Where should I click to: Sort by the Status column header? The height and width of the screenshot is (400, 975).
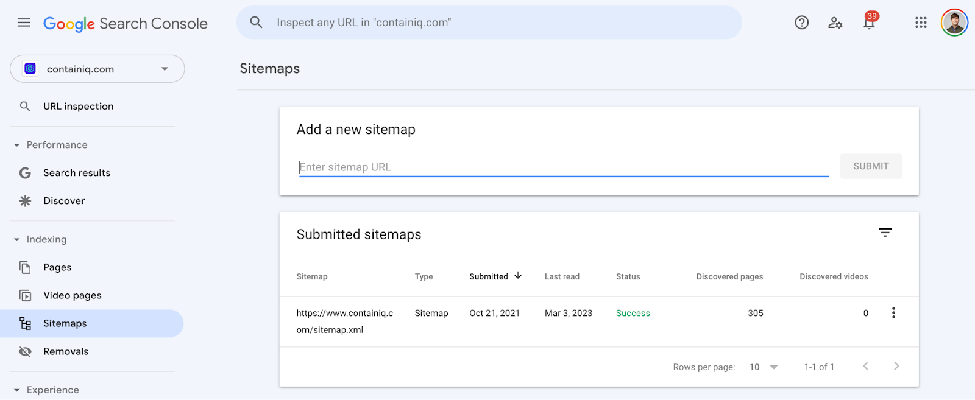[x=628, y=276]
